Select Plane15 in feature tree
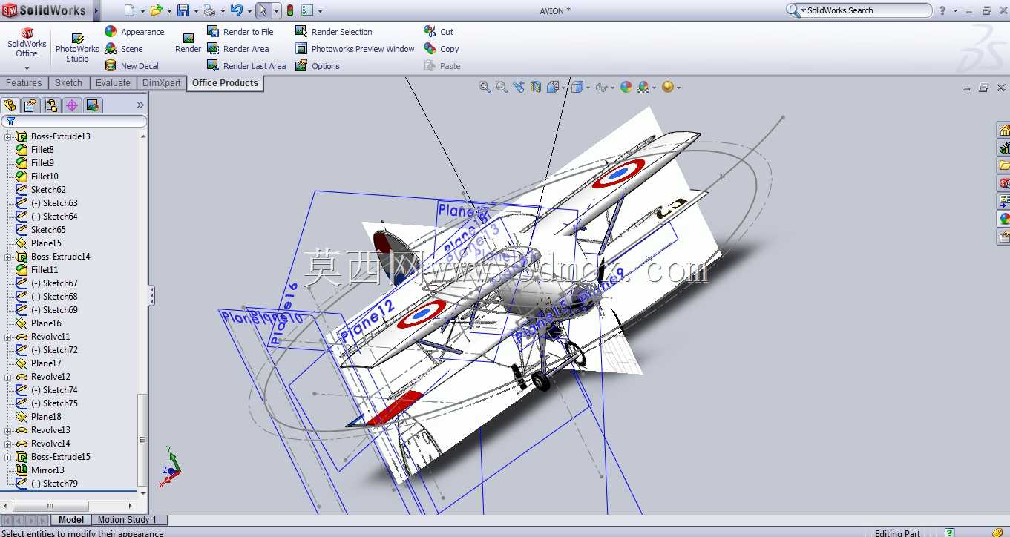The height and width of the screenshot is (537, 1010). (x=46, y=243)
